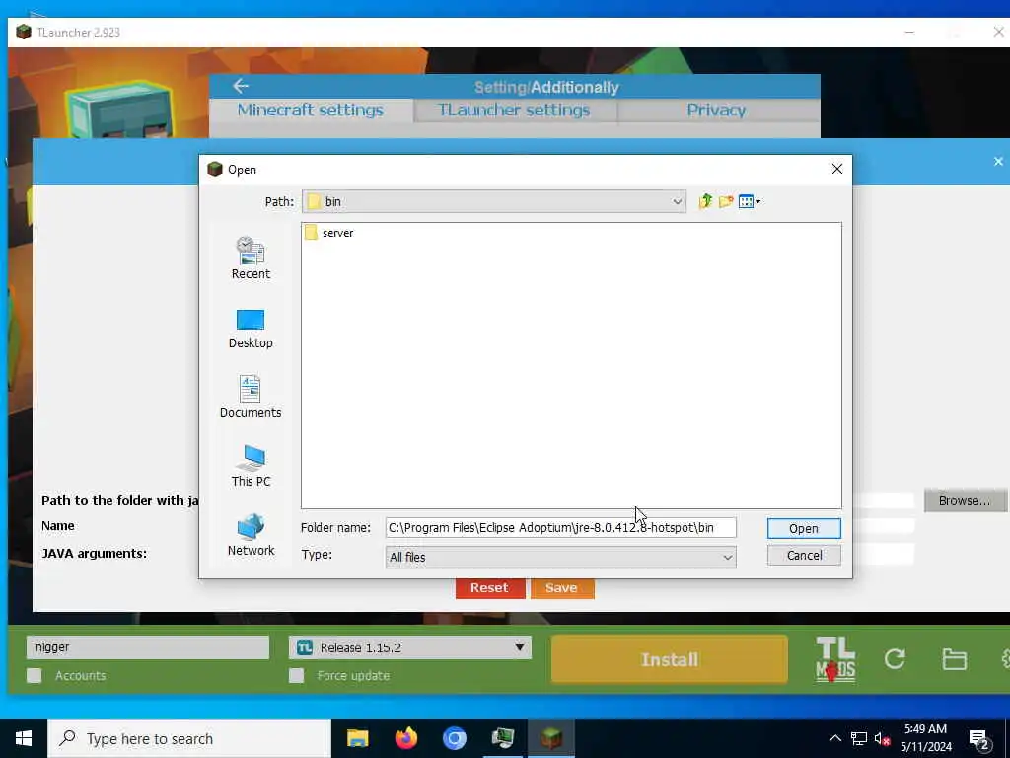
Task: Click the refresh icon in TLauncher bar
Action: pyautogui.click(x=895, y=658)
